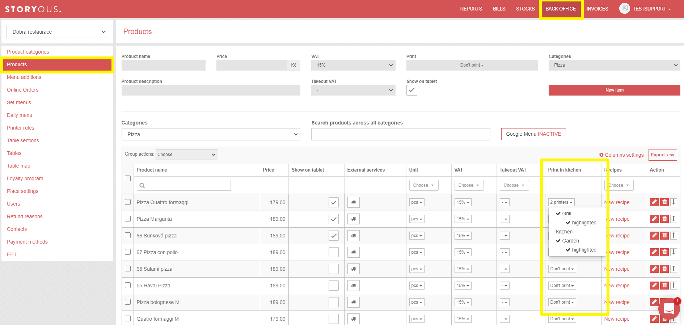Open Categories Pizza filter above table

point(211,134)
